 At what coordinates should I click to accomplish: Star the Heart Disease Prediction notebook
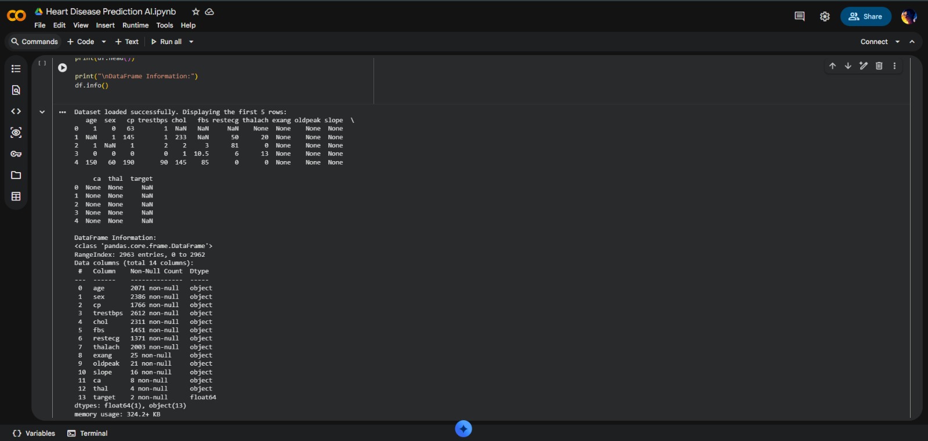point(196,12)
